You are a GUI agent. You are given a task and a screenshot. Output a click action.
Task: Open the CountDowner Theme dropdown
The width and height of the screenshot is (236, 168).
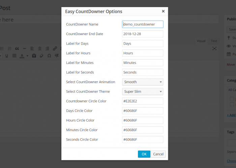coord(143,92)
